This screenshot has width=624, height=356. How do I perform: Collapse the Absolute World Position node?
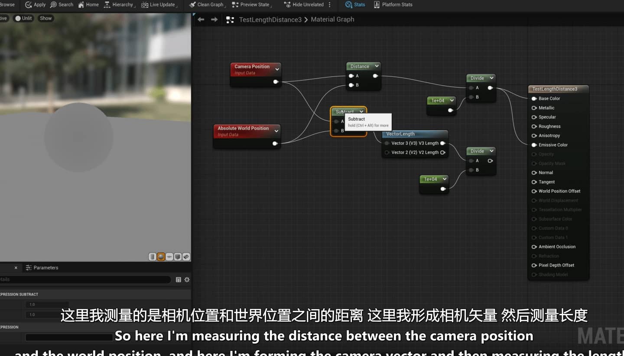pyautogui.click(x=276, y=131)
